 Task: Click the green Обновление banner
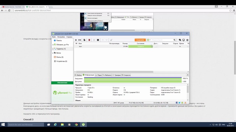coord(62,83)
